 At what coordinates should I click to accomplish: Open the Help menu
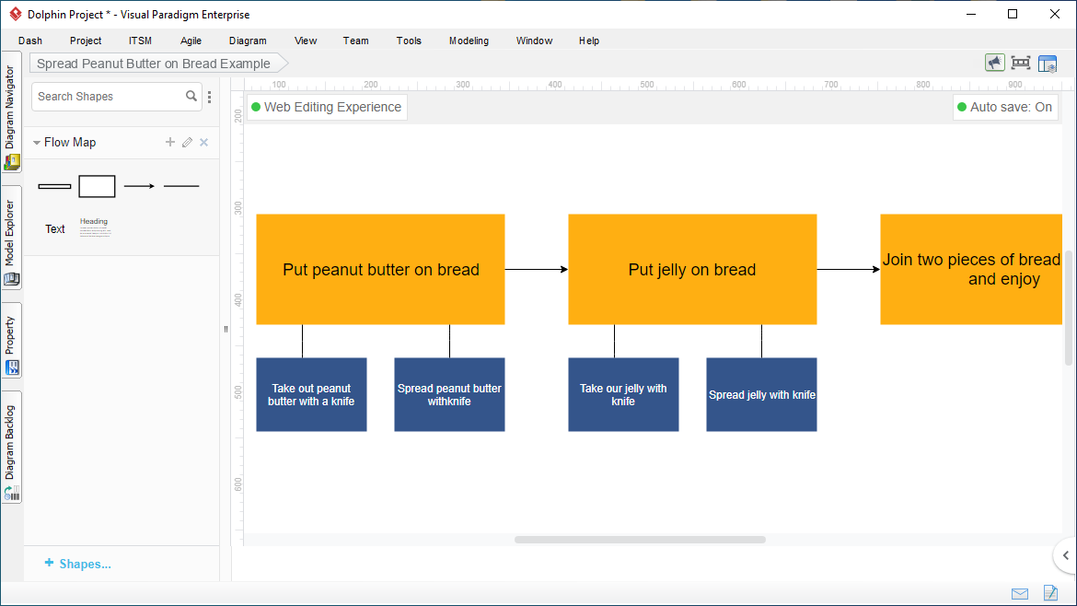[x=588, y=41]
